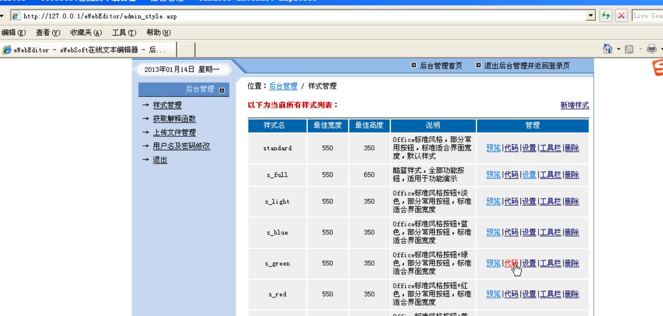This screenshot has width=663, height=316.
Task: Click the red X stop-loading icon
Action: tap(621, 16)
